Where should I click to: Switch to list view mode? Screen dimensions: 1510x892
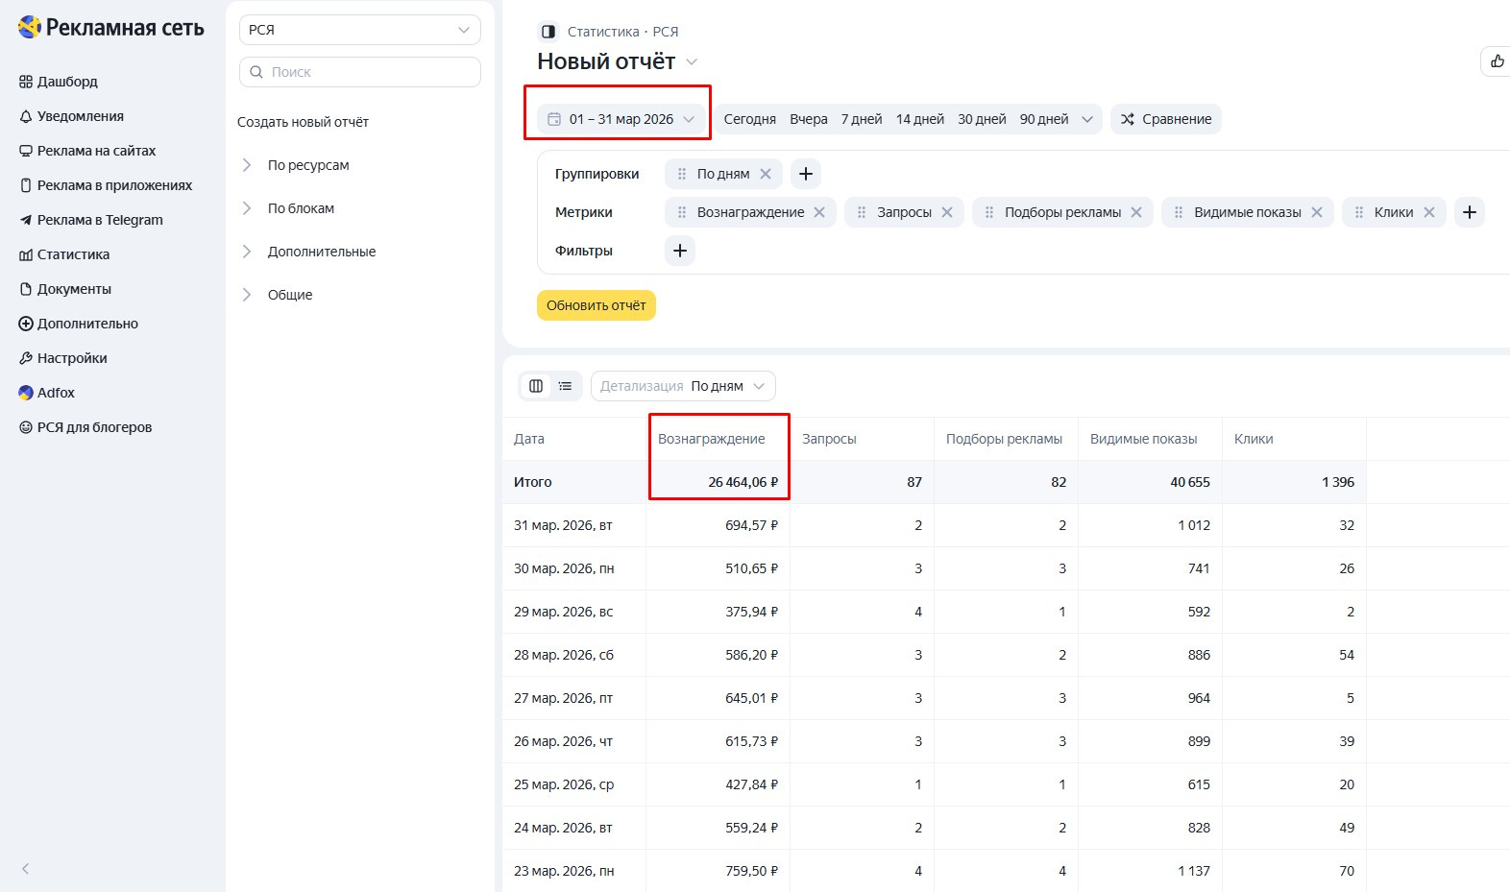click(x=566, y=386)
